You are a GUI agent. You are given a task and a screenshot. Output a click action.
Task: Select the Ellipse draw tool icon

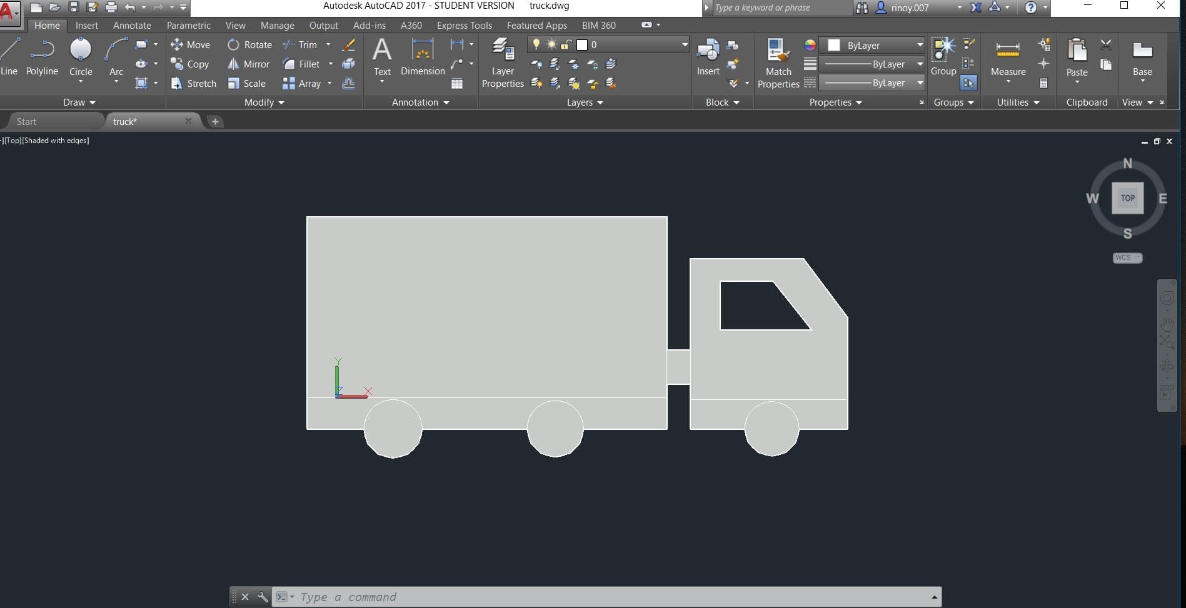[141, 64]
